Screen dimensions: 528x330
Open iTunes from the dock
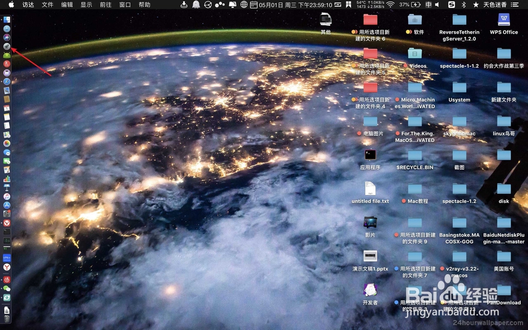click(x=7, y=196)
